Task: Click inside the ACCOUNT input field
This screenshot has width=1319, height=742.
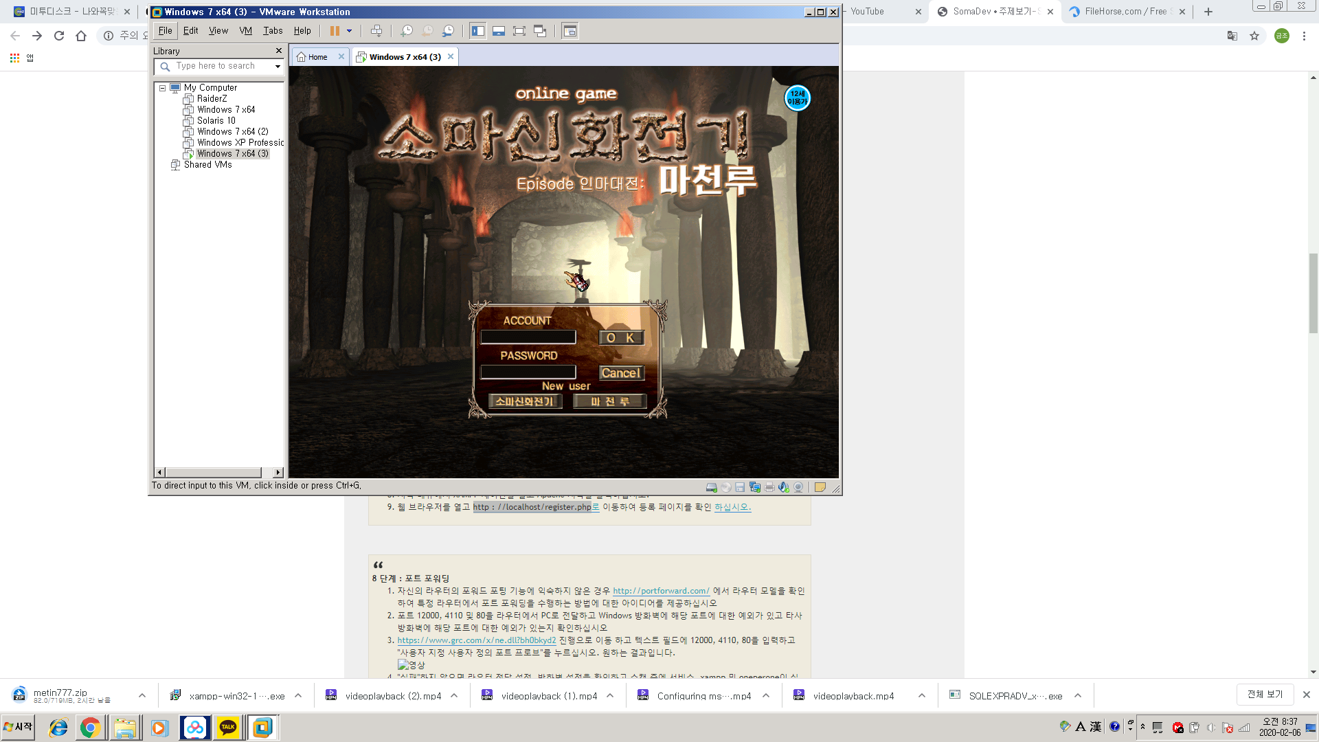Action: [528, 337]
